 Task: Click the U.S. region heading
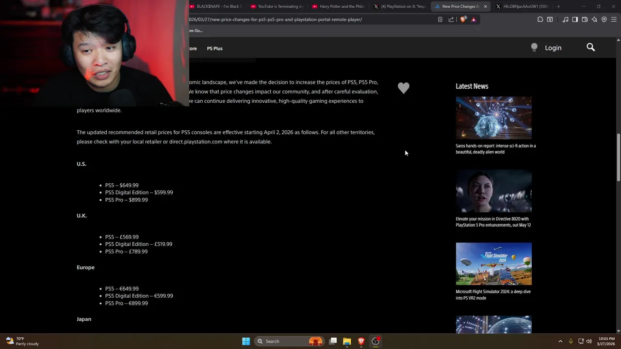[x=82, y=164]
